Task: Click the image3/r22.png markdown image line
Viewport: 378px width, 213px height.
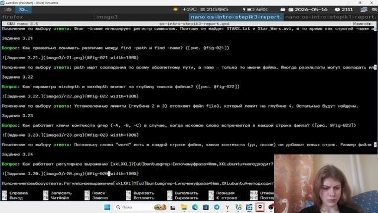Action: pos(70,96)
